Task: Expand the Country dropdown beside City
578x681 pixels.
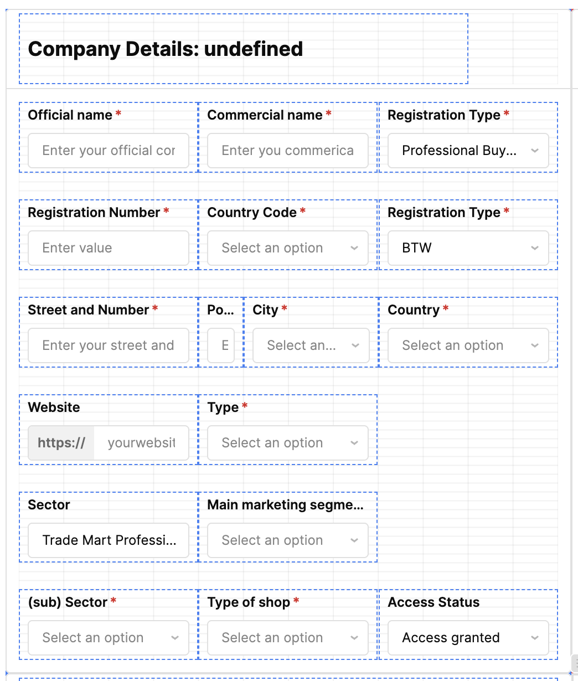Action: point(468,345)
